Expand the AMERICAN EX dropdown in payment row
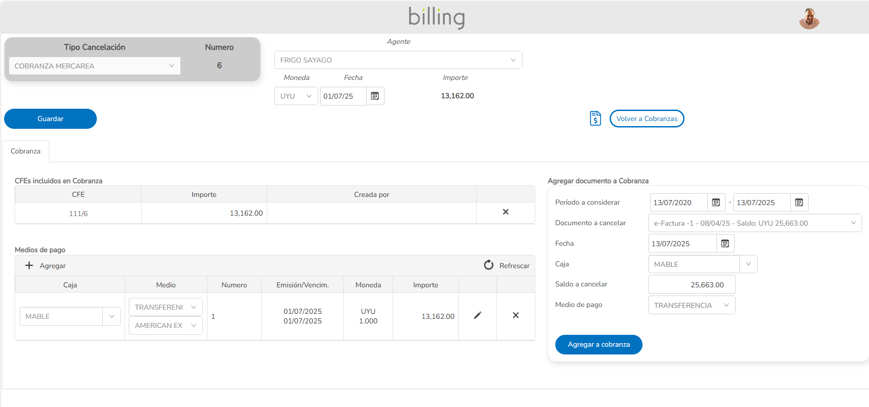The height and width of the screenshot is (407, 869). click(x=165, y=325)
